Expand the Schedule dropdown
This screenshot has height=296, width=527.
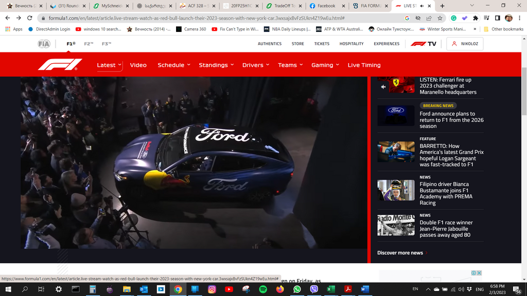174,65
